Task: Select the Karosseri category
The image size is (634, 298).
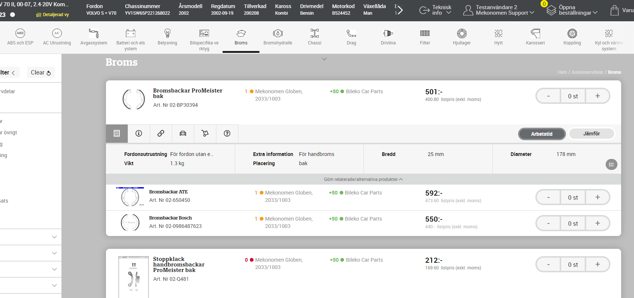Action: (x=535, y=37)
